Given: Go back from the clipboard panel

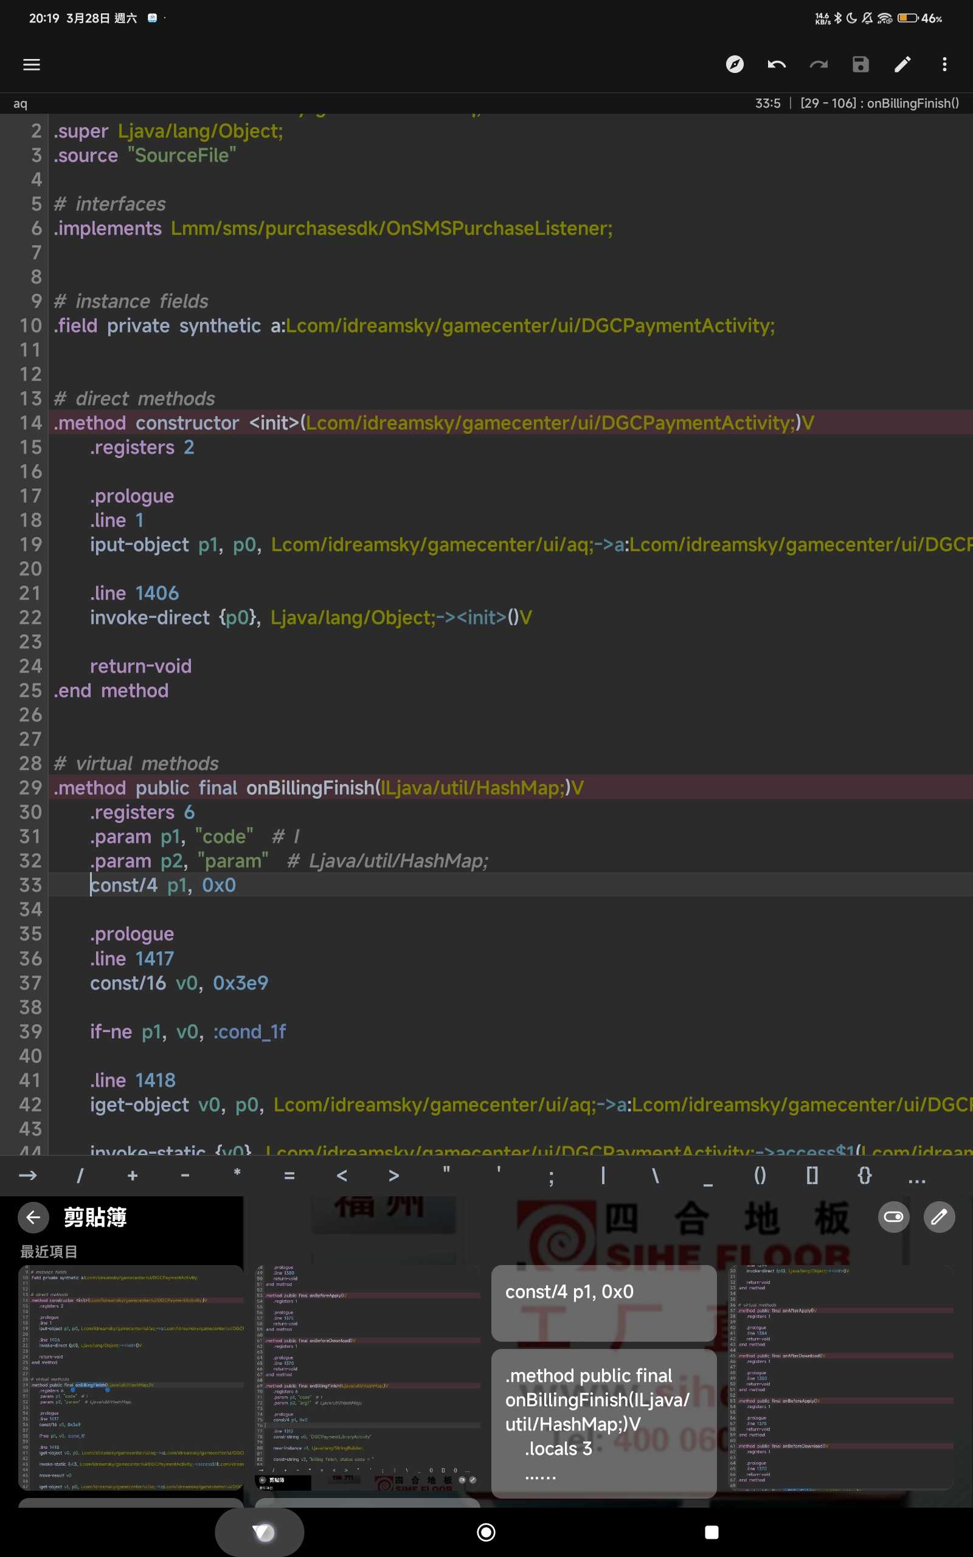Looking at the screenshot, I should [x=33, y=1216].
